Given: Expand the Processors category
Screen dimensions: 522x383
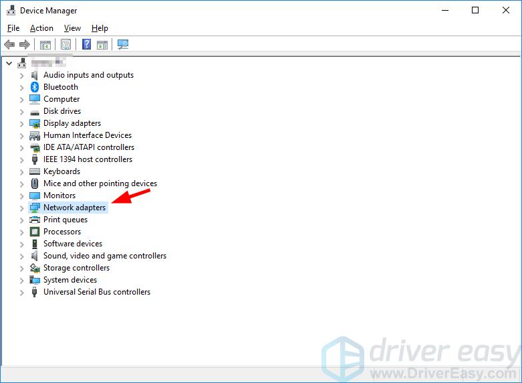Looking at the screenshot, I should [22, 232].
